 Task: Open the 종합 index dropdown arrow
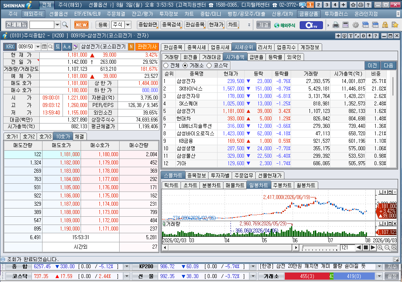coord(127,267)
